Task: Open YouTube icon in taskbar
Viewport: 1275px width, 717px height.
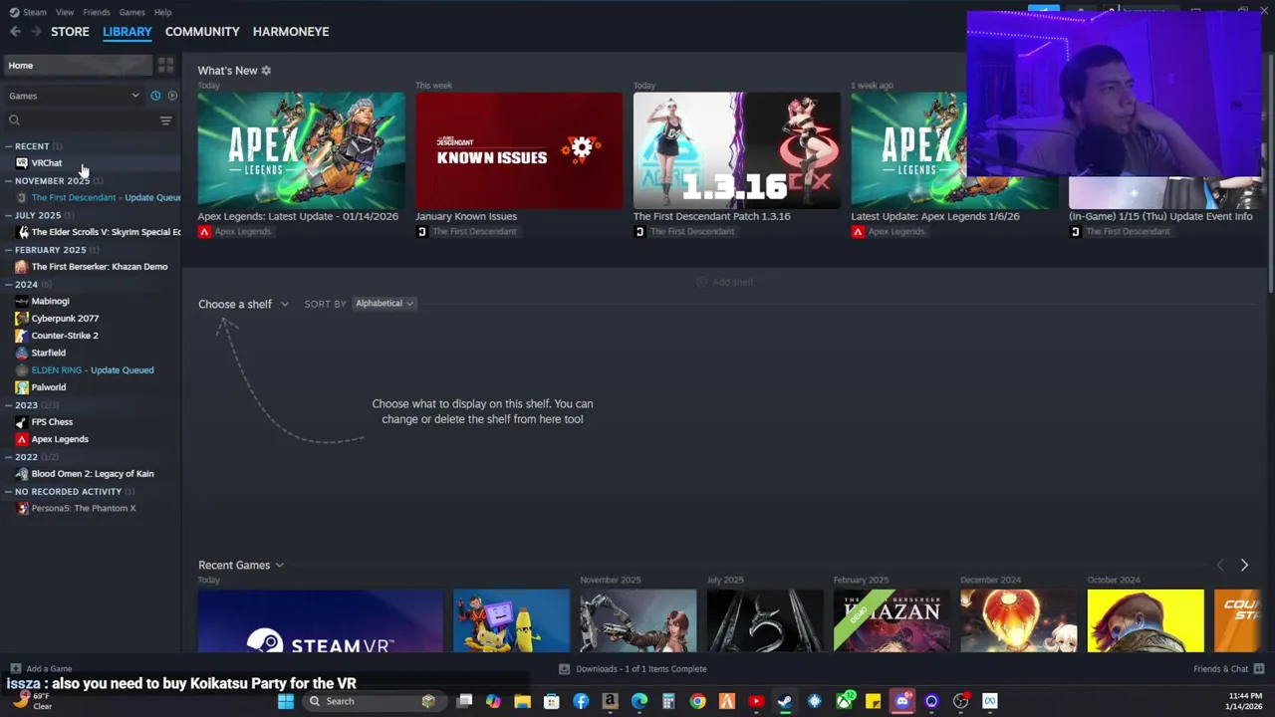Action: coord(756,701)
